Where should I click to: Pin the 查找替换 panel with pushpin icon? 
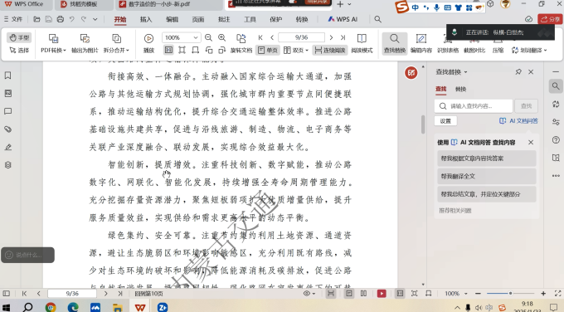click(518, 72)
